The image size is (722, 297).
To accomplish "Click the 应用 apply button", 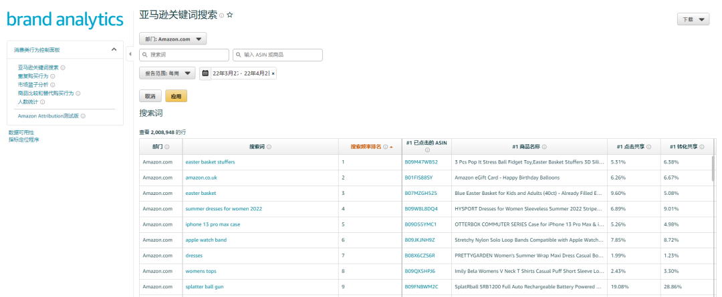I will pyautogui.click(x=176, y=96).
